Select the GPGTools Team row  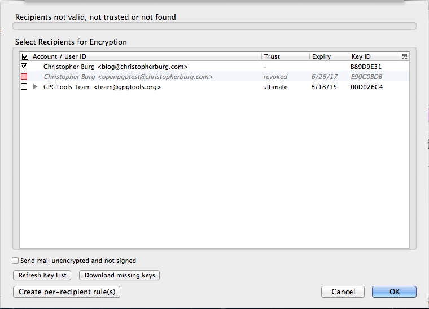(214, 87)
